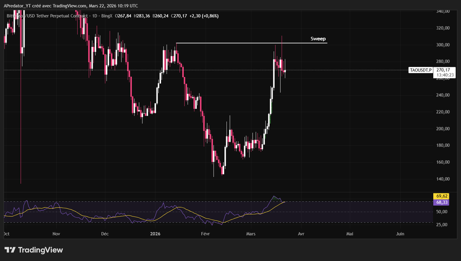Click the 180,00 price axis label

coord(443,145)
